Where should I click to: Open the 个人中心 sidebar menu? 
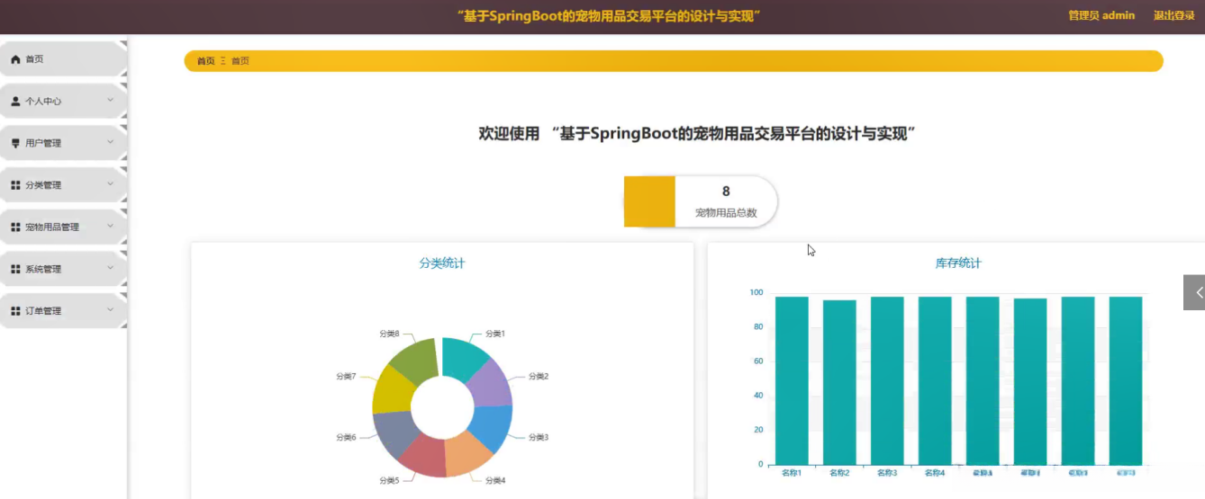(x=63, y=102)
